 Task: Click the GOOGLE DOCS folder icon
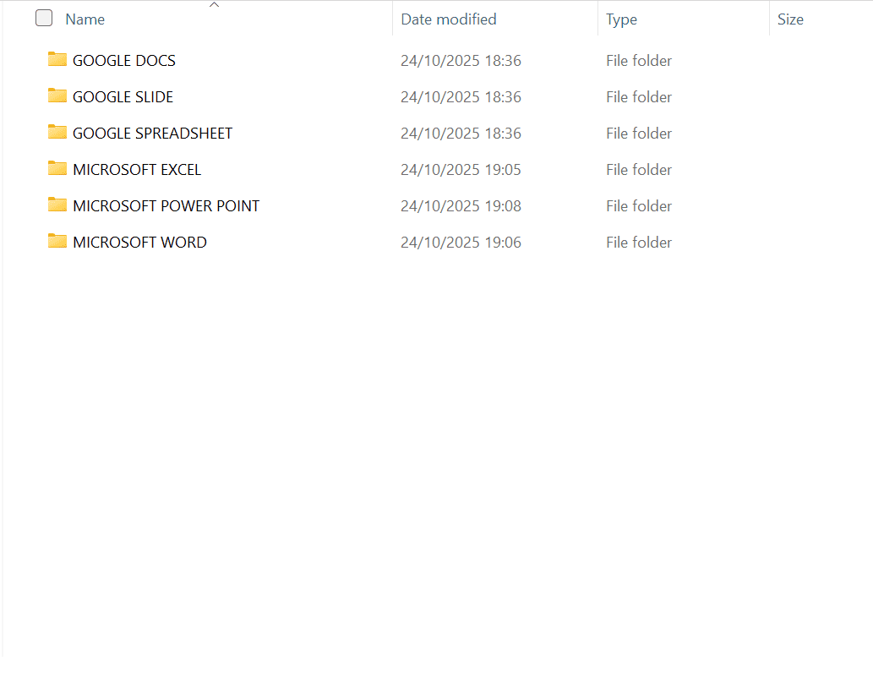(x=57, y=59)
